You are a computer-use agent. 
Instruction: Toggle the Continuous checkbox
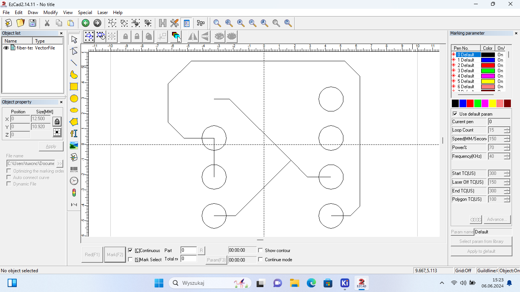pos(131,251)
